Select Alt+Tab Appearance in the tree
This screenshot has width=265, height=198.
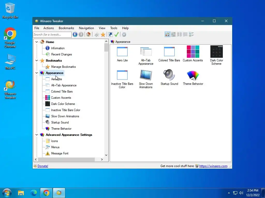[64, 85]
